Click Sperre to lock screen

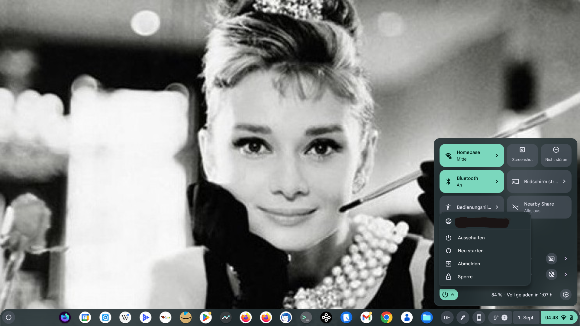pos(465,277)
